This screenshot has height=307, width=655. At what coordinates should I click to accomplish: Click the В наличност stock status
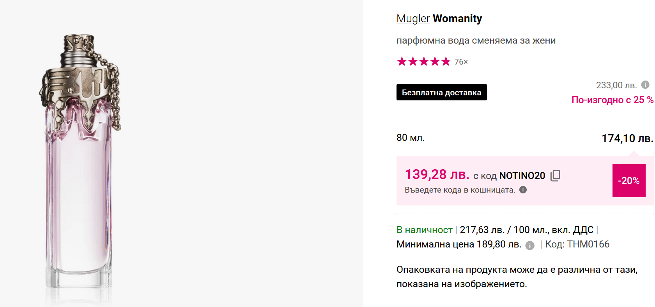[424, 230]
